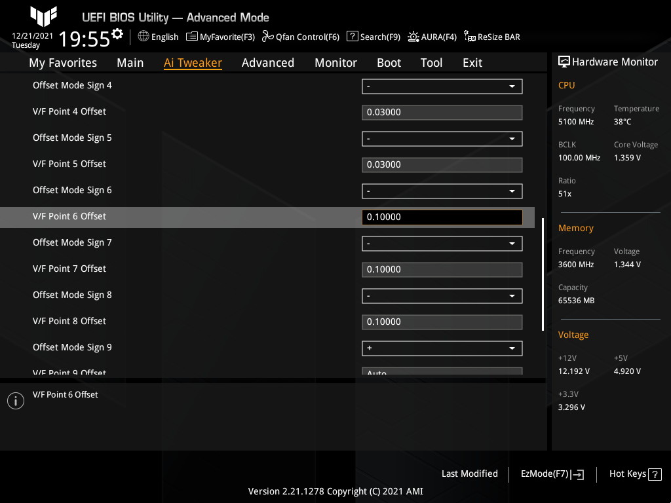Select Offset Mode Sign 8 label
This screenshot has height=503, width=671.
72,295
